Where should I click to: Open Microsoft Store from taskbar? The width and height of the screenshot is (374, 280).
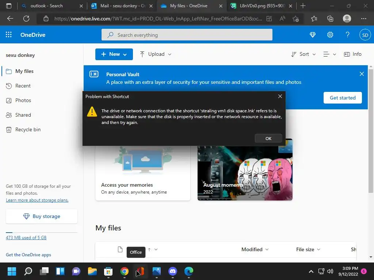[108, 271]
